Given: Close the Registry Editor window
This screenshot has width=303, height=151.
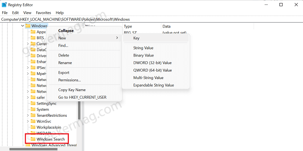Looking at the screenshot, I should [296, 5].
